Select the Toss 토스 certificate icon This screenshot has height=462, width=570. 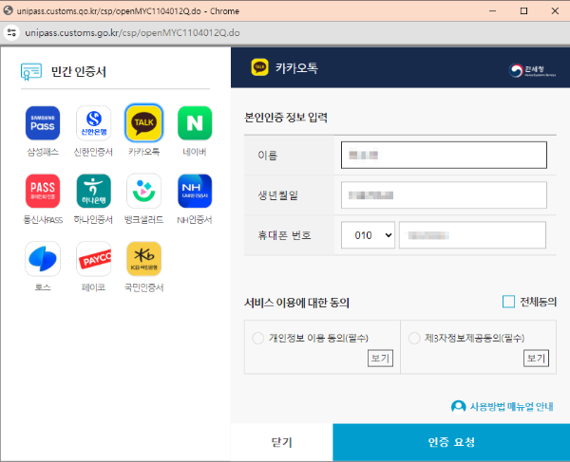[43, 259]
